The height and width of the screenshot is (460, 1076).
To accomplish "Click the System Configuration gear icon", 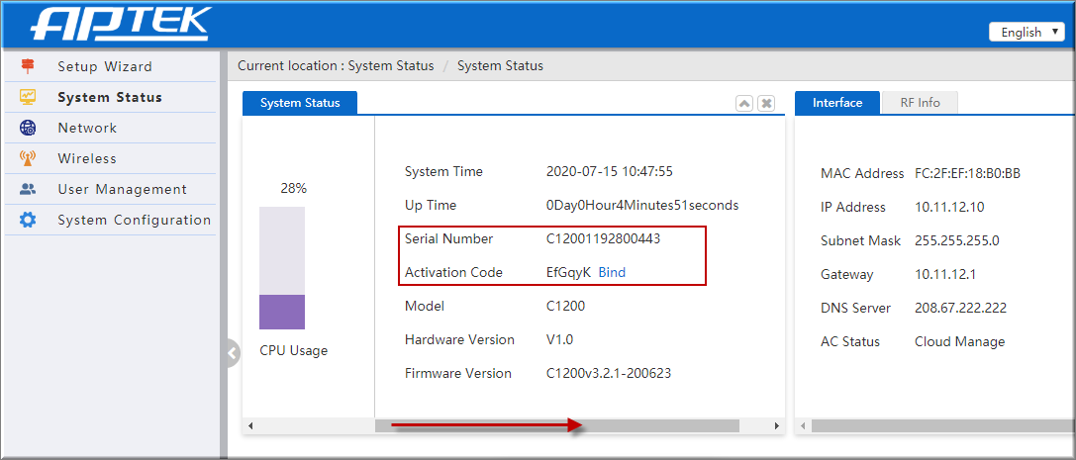I will 28,220.
